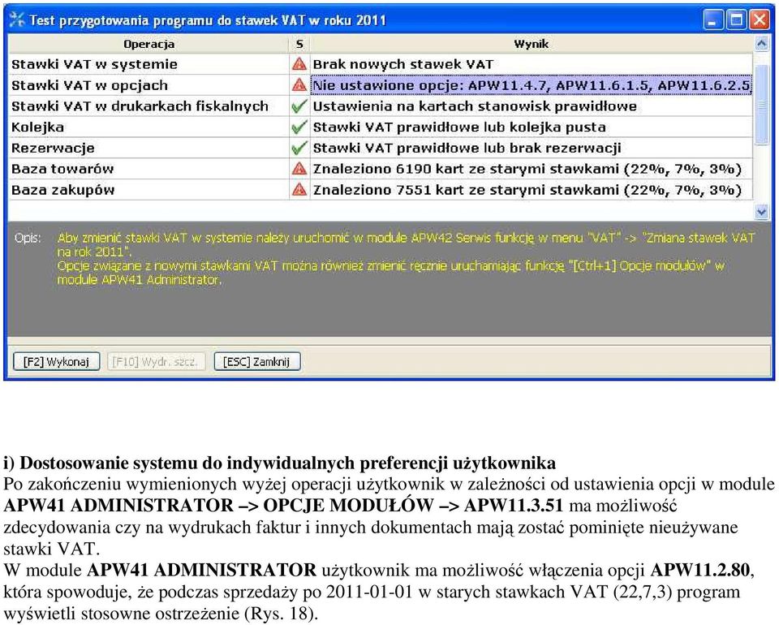Select the 'Baza zakupów' operation cell
The width and height of the screenshot is (779, 625).
point(148,190)
